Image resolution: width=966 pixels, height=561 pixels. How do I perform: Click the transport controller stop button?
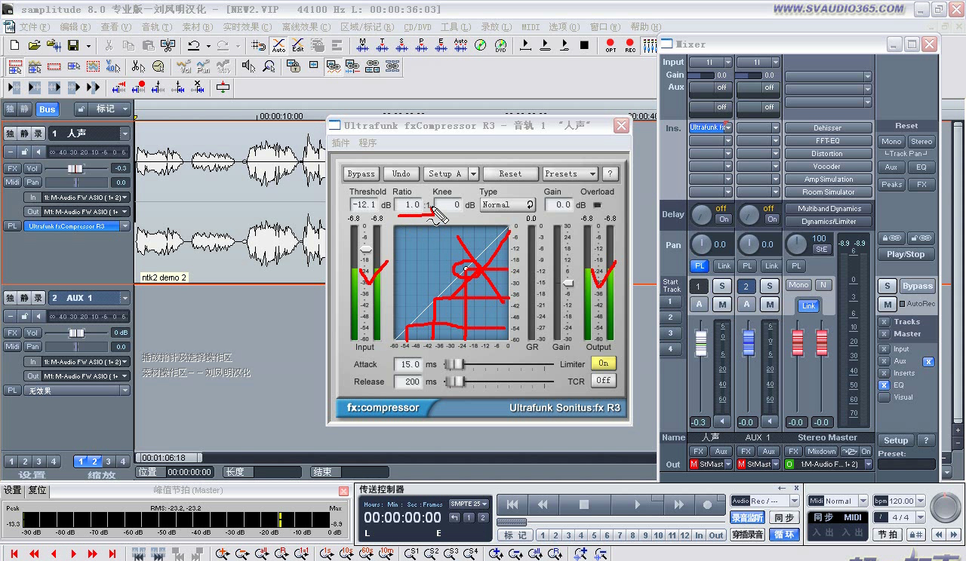tap(583, 504)
